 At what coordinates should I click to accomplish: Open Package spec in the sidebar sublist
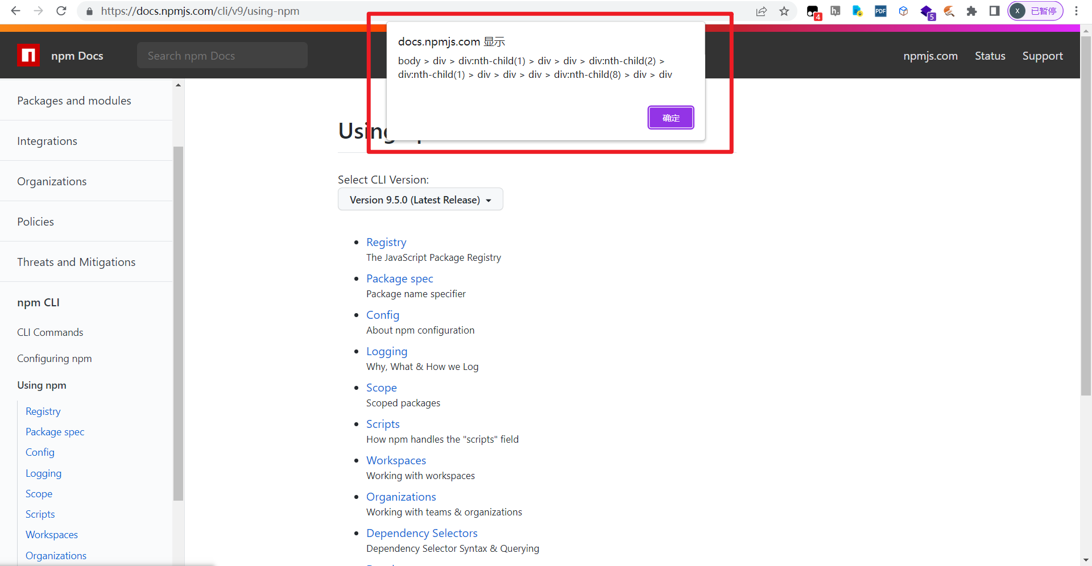point(55,432)
